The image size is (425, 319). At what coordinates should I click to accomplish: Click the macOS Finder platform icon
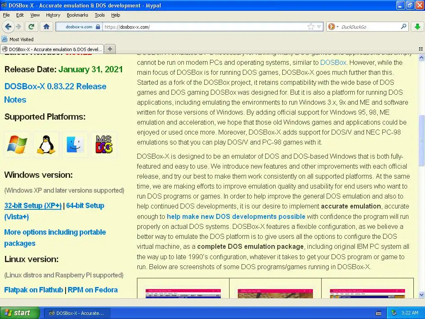[75, 144]
